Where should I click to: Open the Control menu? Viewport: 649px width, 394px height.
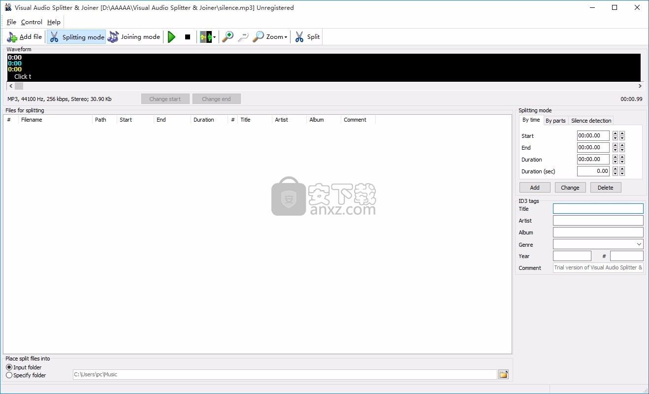(32, 22)
